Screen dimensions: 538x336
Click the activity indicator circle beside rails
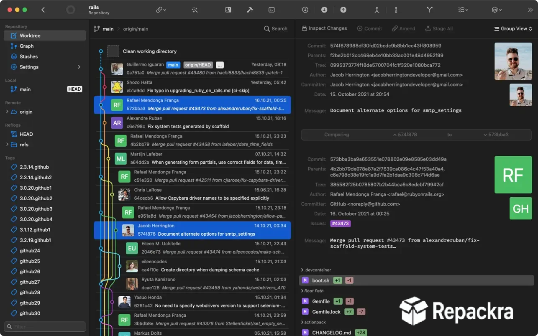71,10
